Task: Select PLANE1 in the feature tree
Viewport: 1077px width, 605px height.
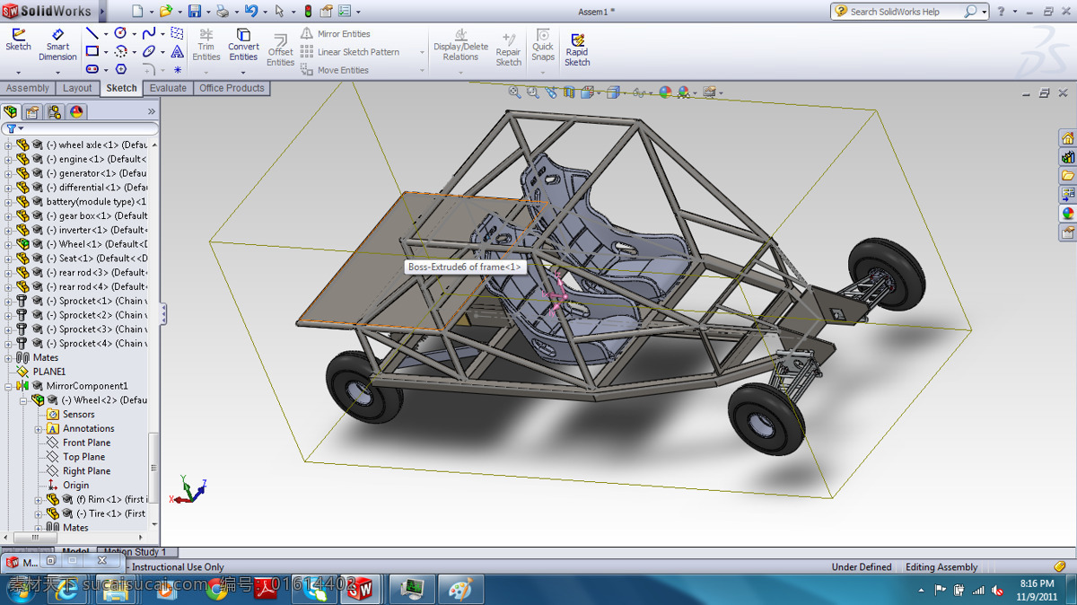Action: pyautogui.click(x=49, y=372)
